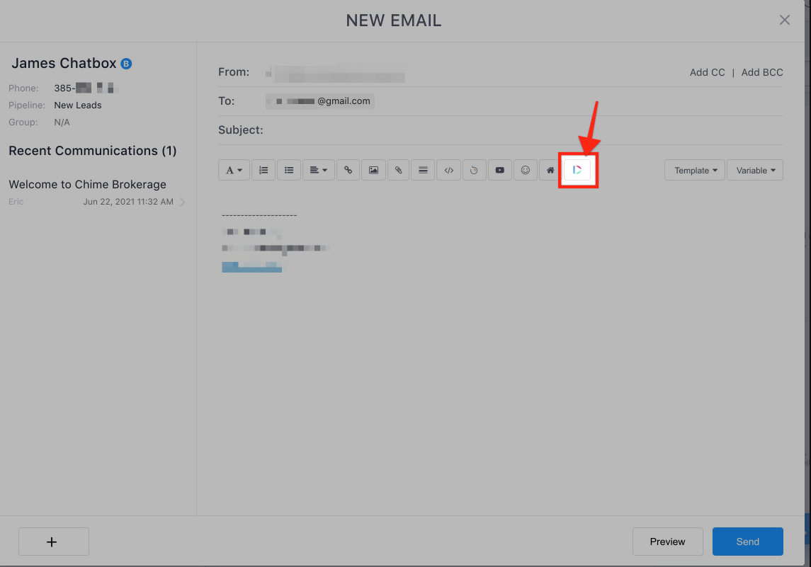This screenshot has height=567, width=811.
Task: Open the insert image tool
Action: pyautogui.click(x=373, y=170)
